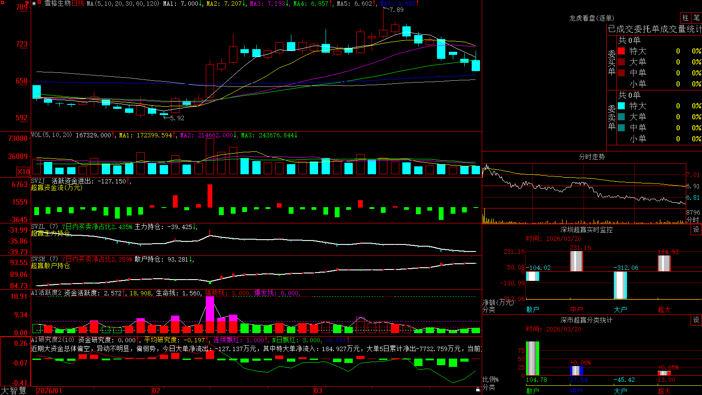The height and width of the screenshot is (395, 702).
Task: Click the 03 month marker on the timeline
Action: click(x=318, y=391)
